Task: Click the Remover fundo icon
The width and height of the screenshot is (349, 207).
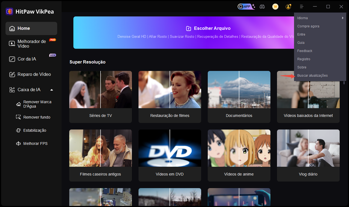Action: [18, 117]
